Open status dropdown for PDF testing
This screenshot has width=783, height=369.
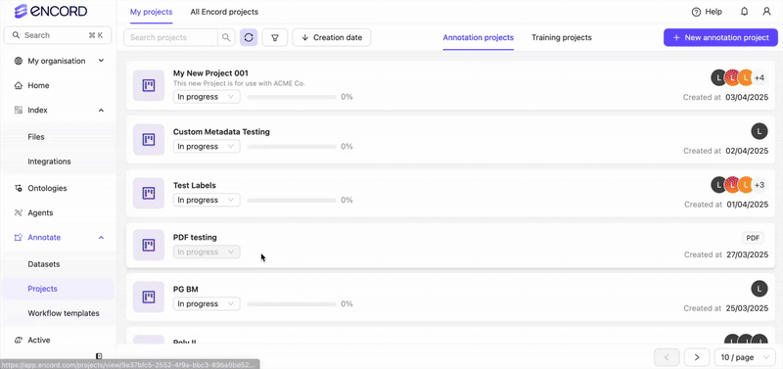click(207, 253)
